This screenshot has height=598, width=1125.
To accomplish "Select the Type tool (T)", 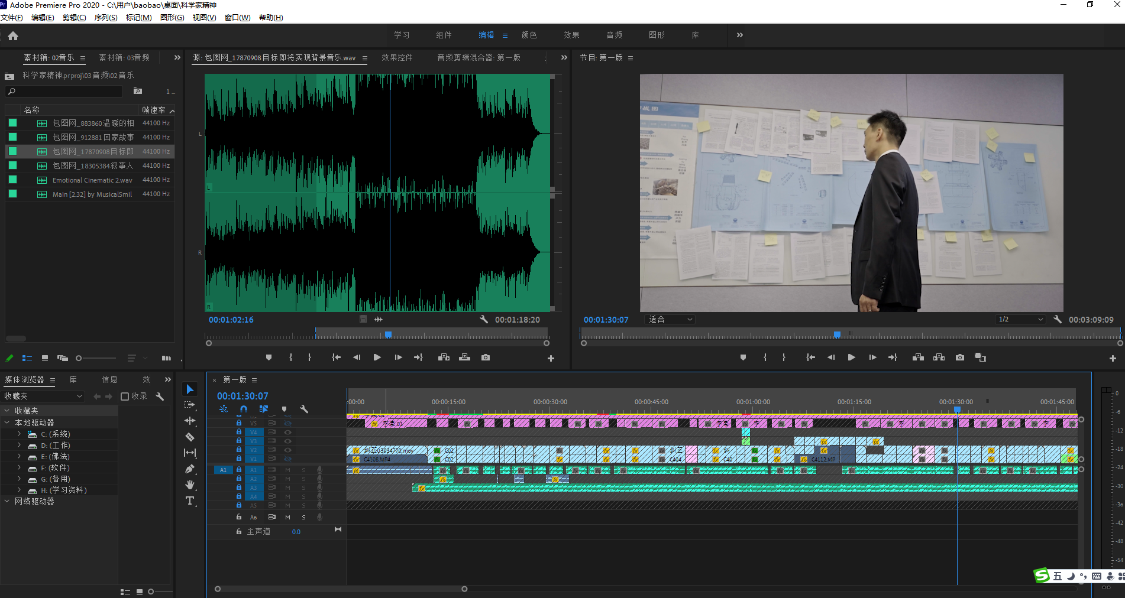I will [190, 501].
